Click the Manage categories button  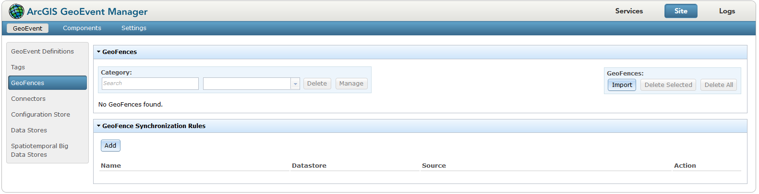(351, 84)
